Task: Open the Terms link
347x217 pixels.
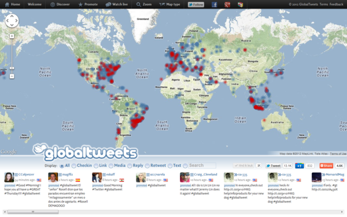Action: (x=324, y=4)
